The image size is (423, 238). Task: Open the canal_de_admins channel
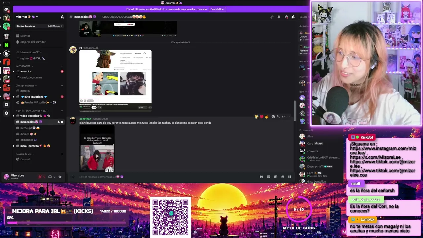click(39, 77)
